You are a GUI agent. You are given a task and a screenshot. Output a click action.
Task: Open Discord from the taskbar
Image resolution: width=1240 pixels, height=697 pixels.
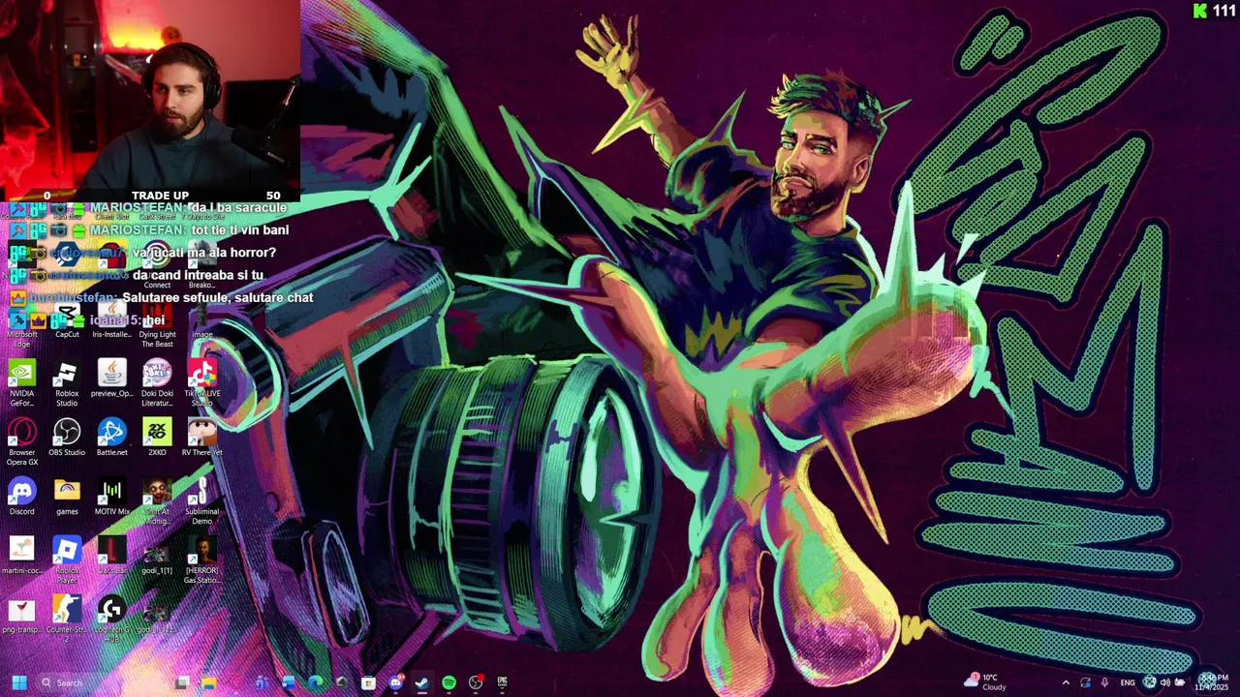(395, 682)
